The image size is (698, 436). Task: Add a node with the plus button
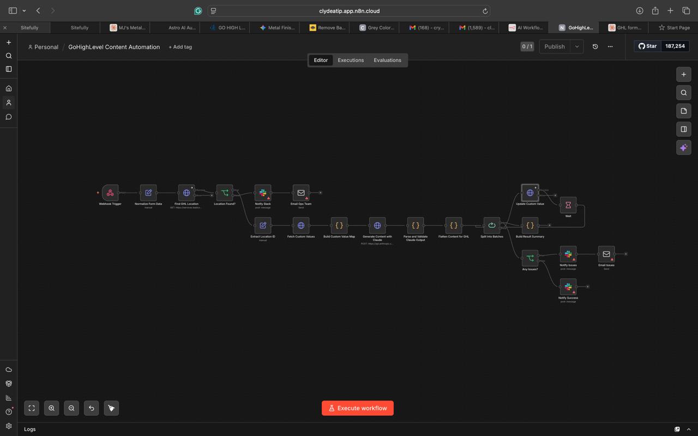tap(684, 74)
